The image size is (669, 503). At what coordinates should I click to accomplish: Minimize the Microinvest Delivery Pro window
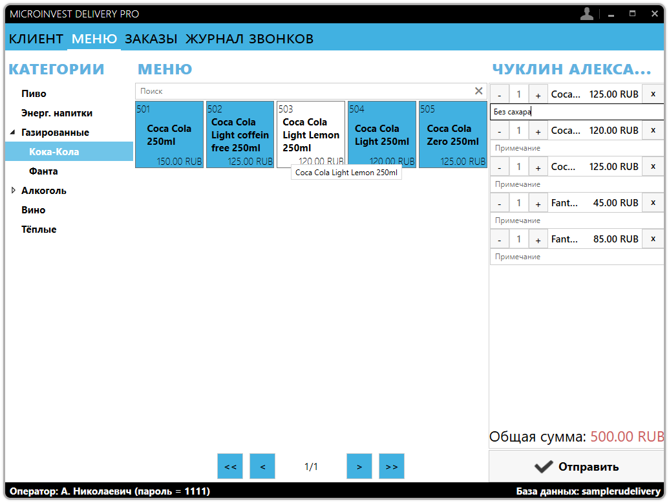611,14
